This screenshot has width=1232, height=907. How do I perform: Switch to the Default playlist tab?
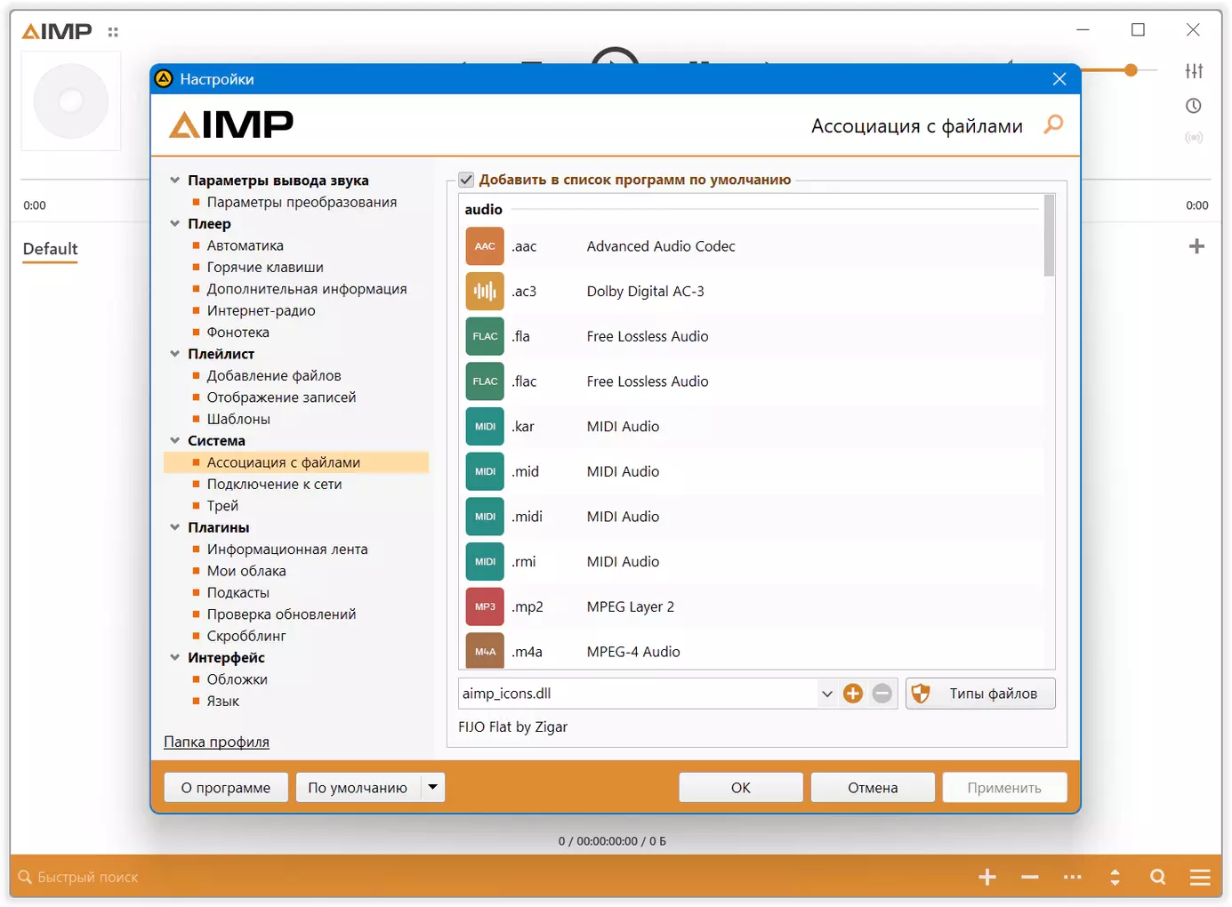coord(51,249)
